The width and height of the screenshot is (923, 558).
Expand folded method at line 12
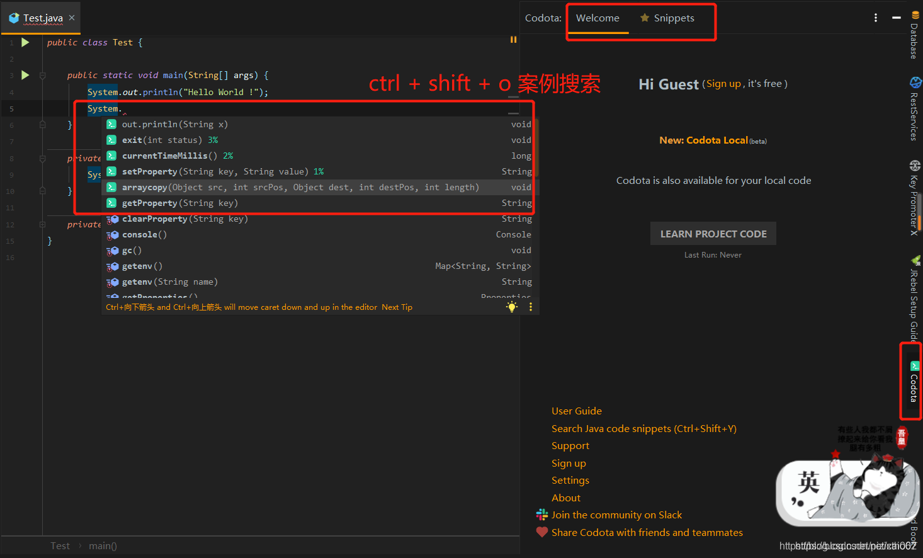pos(43,224)
